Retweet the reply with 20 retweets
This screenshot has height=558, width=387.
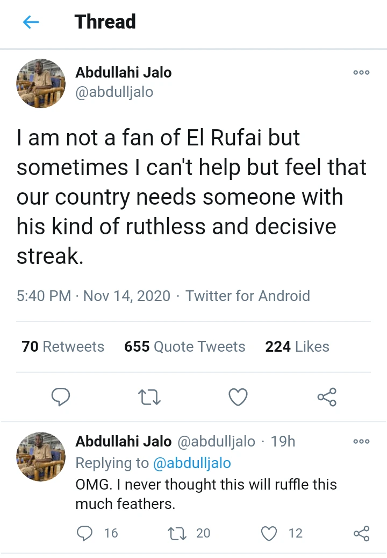tap(177, 533)
